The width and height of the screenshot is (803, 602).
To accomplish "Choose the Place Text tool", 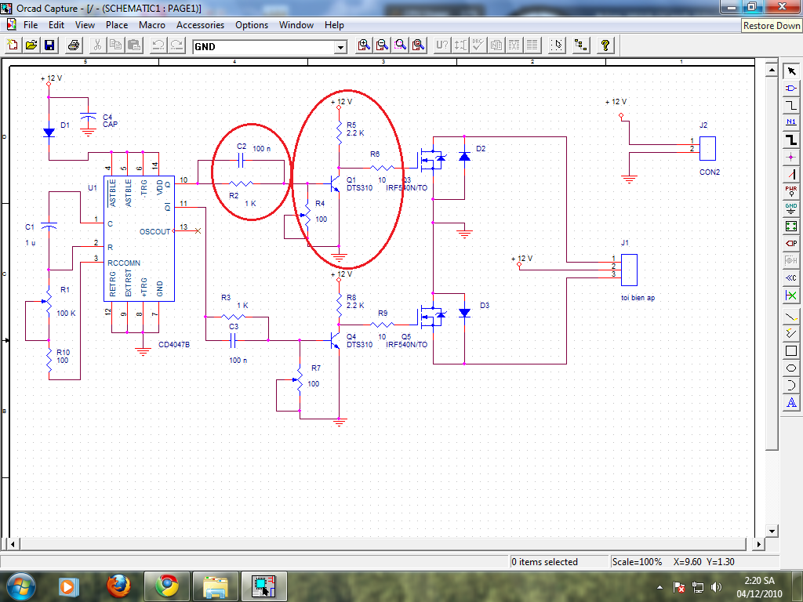I will pos(791,403).
